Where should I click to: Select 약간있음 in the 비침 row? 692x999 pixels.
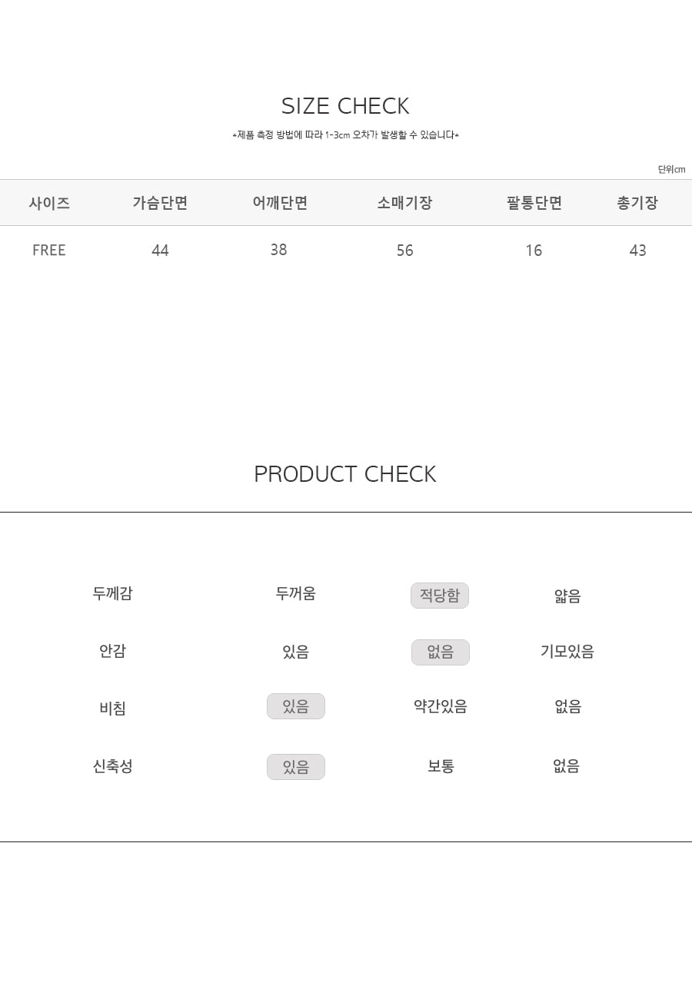pos(441,706)
